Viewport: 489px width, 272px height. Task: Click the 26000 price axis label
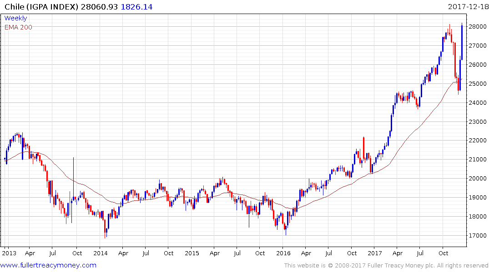tap(478, 65)
